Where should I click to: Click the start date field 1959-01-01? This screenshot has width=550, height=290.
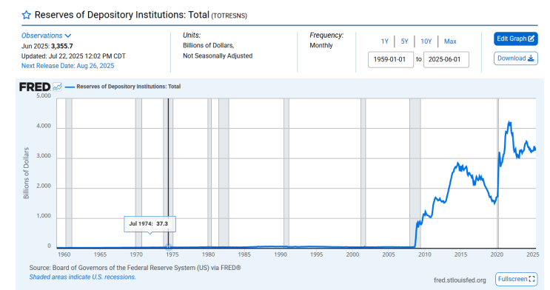click(x=390, y=60)
